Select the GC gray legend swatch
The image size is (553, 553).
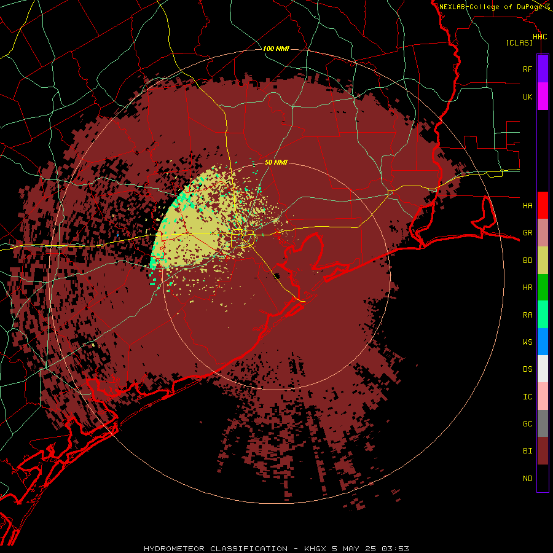[543, 423]
